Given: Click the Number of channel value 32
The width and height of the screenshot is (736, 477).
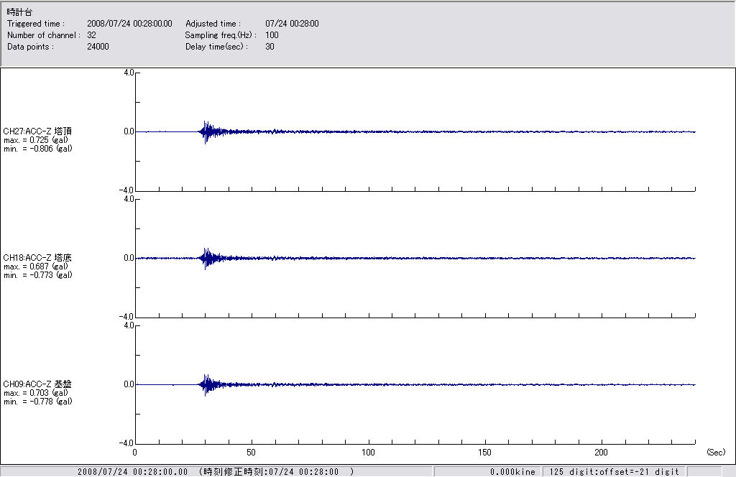Looking at the screenshot, I should (91, 35).
